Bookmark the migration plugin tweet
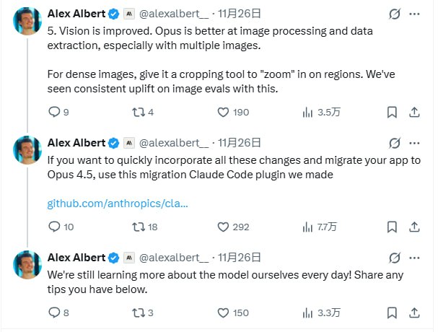 pos(391,227)
